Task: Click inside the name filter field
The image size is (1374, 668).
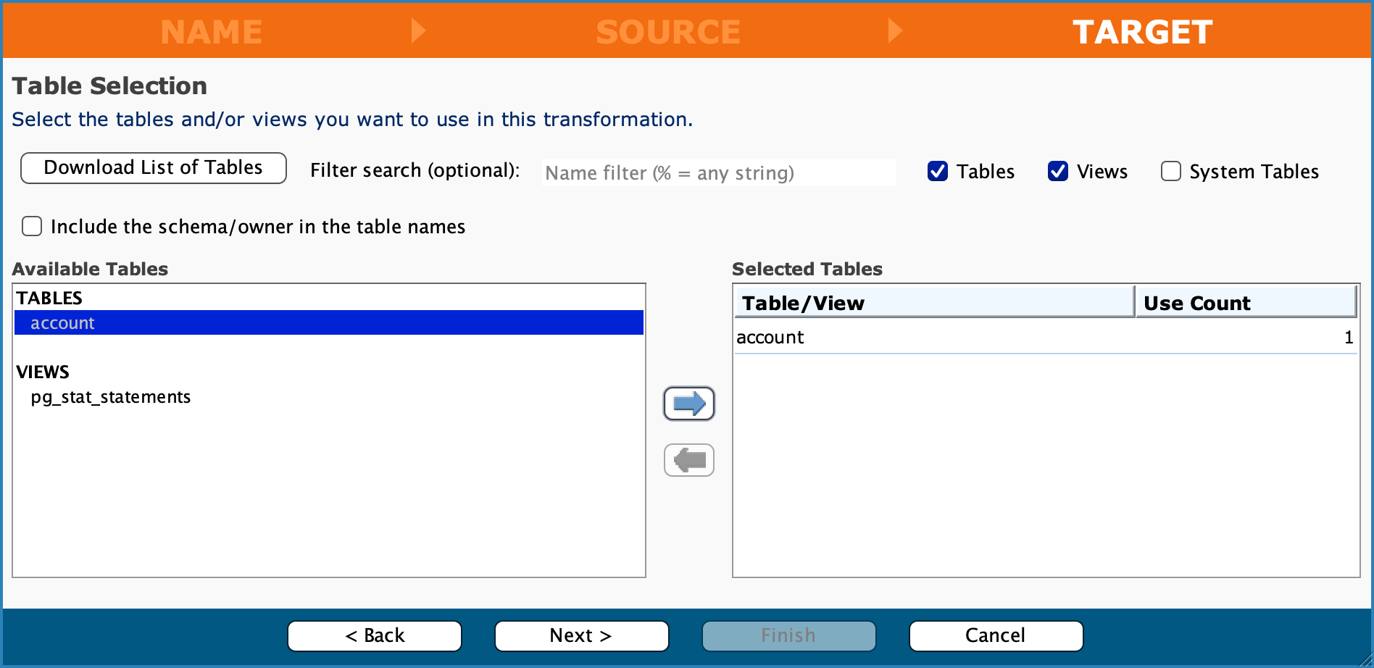Action: tap(717, 172)
